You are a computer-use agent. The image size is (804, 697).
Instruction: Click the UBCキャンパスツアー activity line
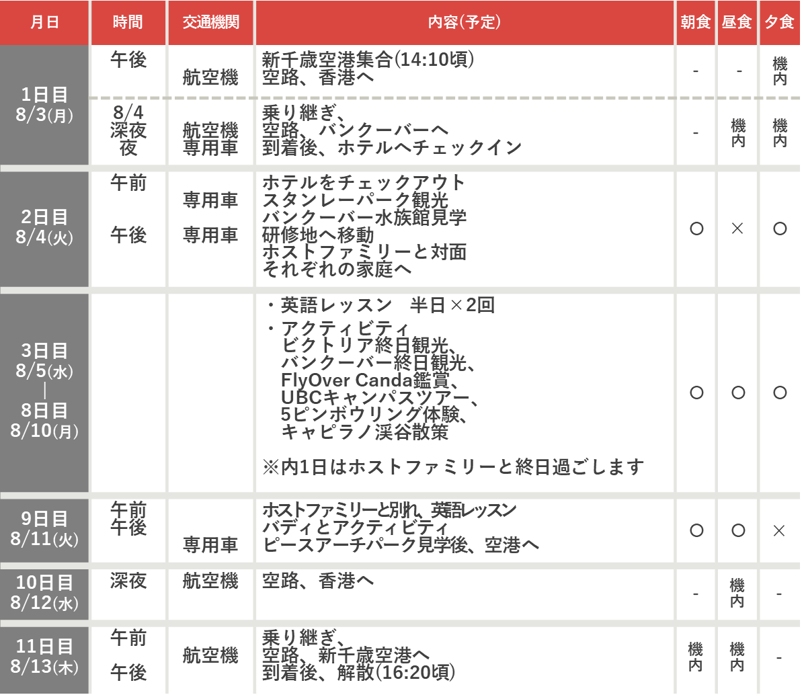coord(379,397)
